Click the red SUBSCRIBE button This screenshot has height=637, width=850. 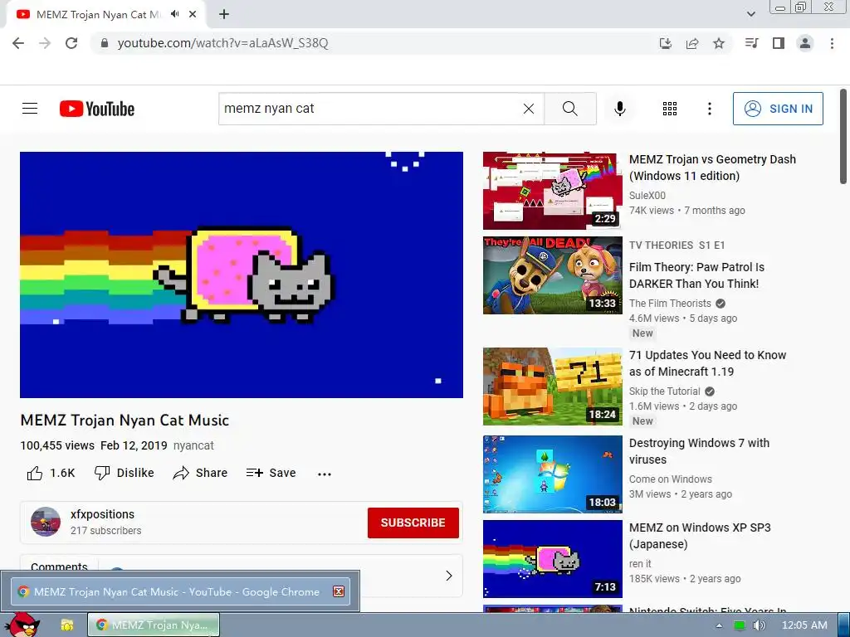point(413,523)
